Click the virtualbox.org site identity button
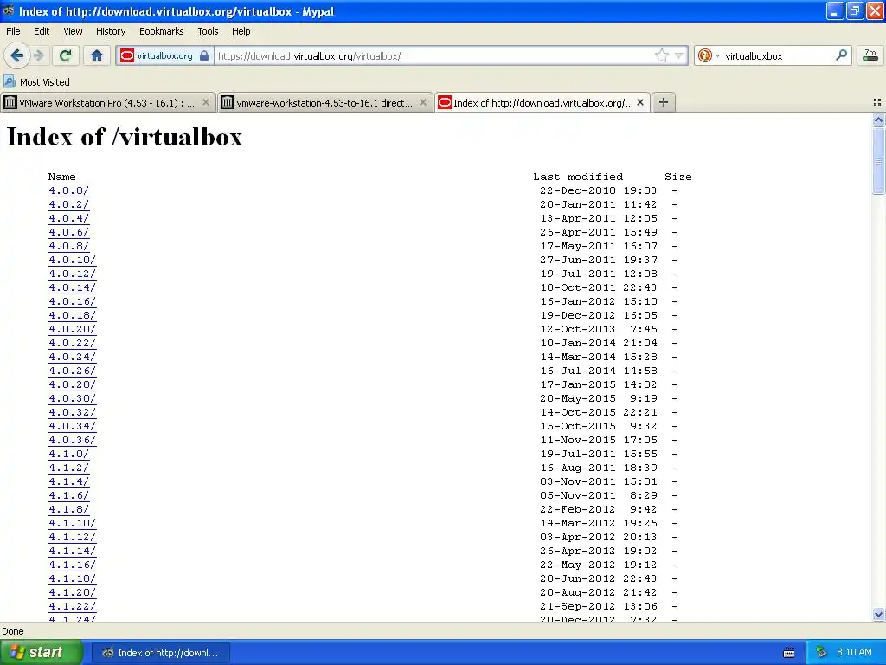 (x=164, y=55)
